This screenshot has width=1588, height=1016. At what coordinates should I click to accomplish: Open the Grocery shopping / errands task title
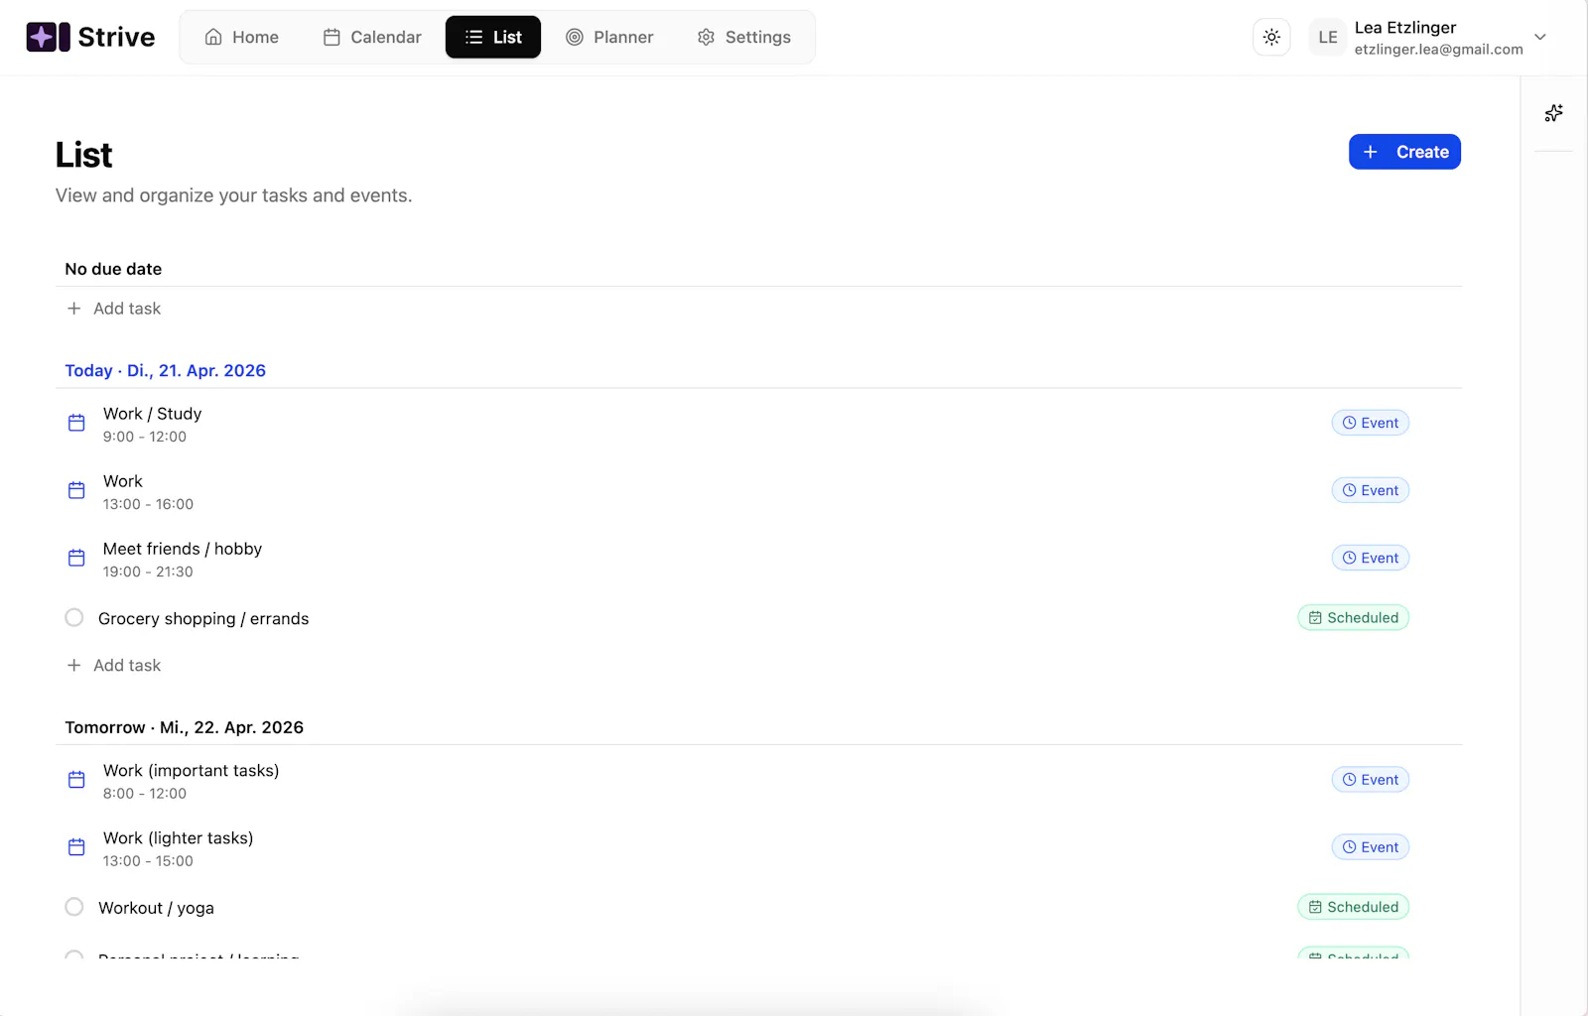pos(203,618)
